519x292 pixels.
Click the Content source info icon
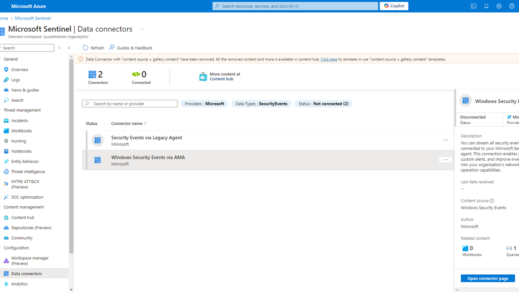(x=492, y=201)
